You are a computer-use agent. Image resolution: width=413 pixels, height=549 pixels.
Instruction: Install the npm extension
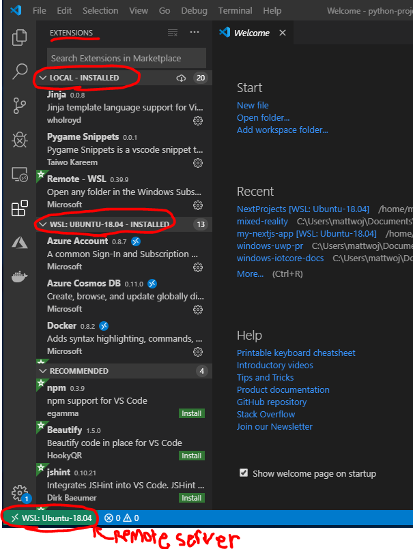(x=191, y=413)
